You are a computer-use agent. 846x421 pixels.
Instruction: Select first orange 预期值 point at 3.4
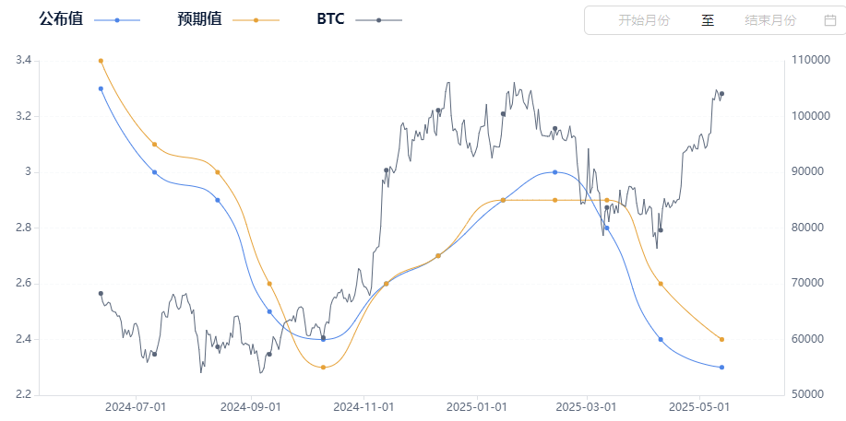(101, 61)
